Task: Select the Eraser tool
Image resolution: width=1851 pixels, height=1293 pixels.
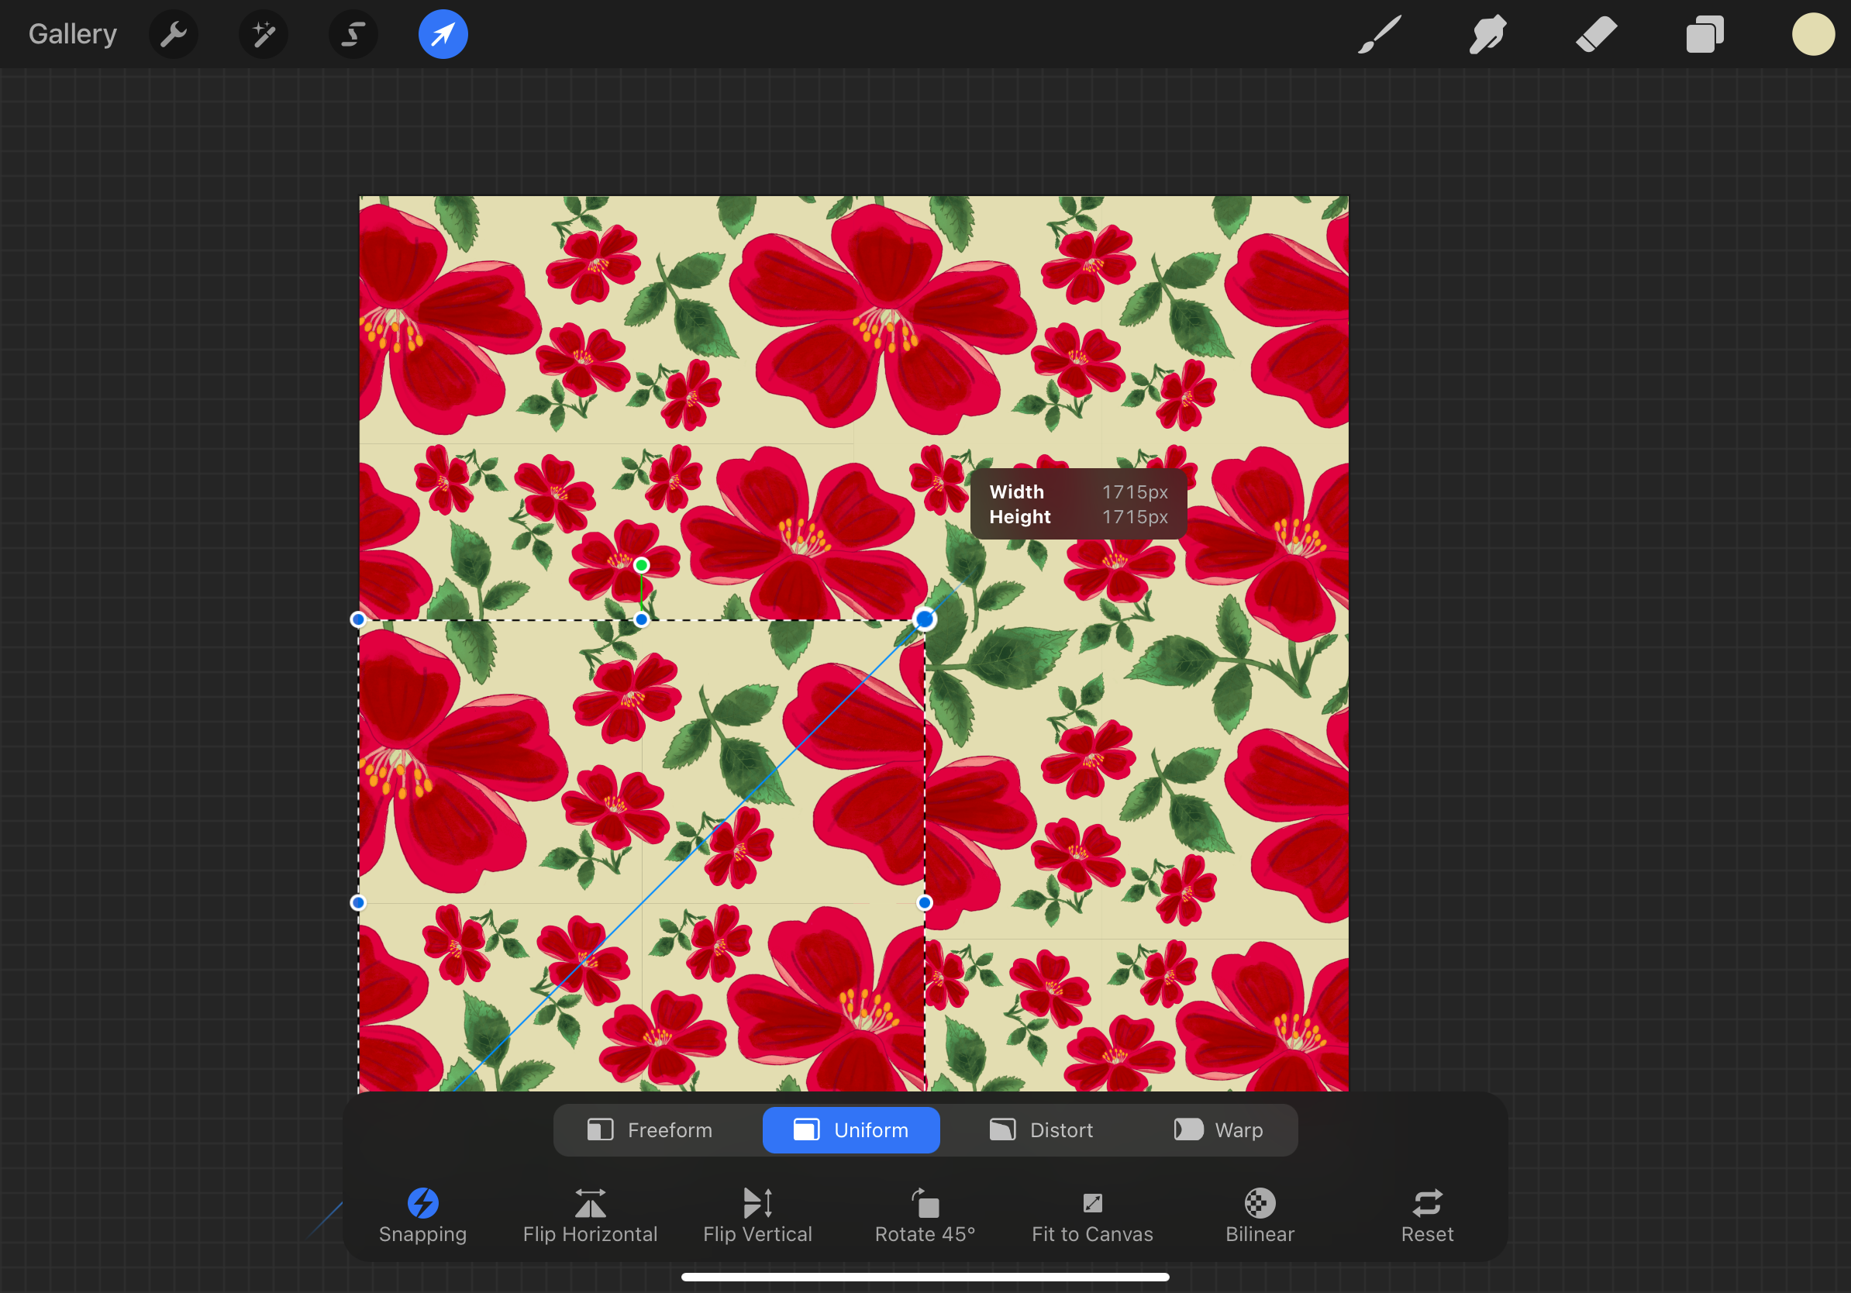Action: 1596,35
